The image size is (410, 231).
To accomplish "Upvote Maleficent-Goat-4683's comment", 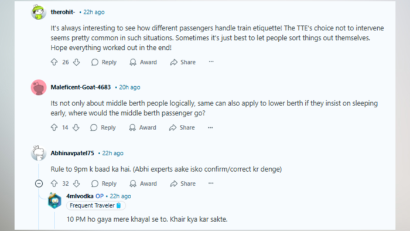I will point(54,127).
